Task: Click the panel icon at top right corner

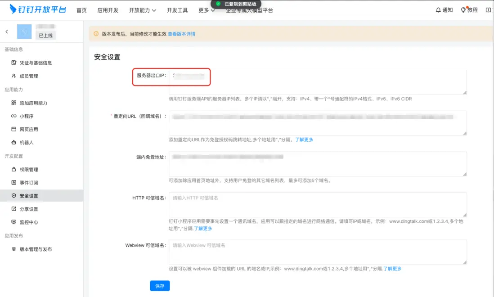Action: (488, 9)
